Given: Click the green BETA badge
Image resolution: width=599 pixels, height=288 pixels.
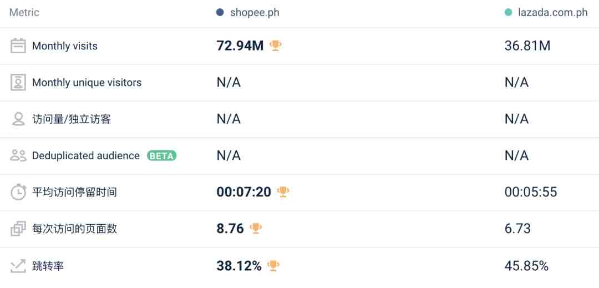Looking at the screenshot, I should [x=161, y=156].
